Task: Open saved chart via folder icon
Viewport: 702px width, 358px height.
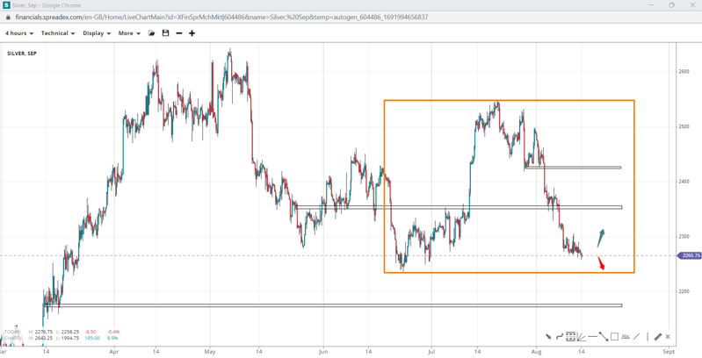Action: (x=151, y=33)
